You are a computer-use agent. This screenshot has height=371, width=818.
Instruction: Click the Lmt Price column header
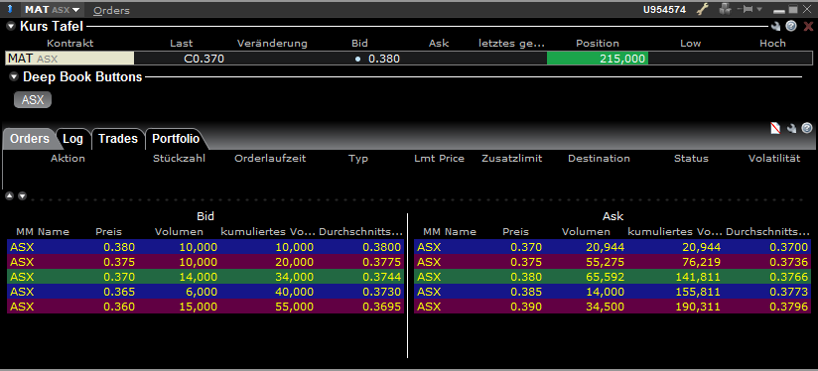point(439,159)
